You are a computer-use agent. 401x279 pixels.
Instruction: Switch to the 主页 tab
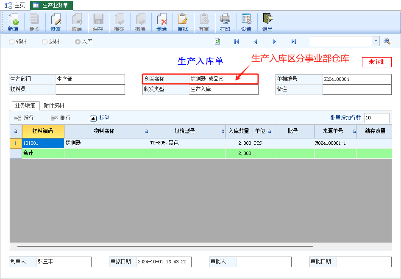click(15, 5)
